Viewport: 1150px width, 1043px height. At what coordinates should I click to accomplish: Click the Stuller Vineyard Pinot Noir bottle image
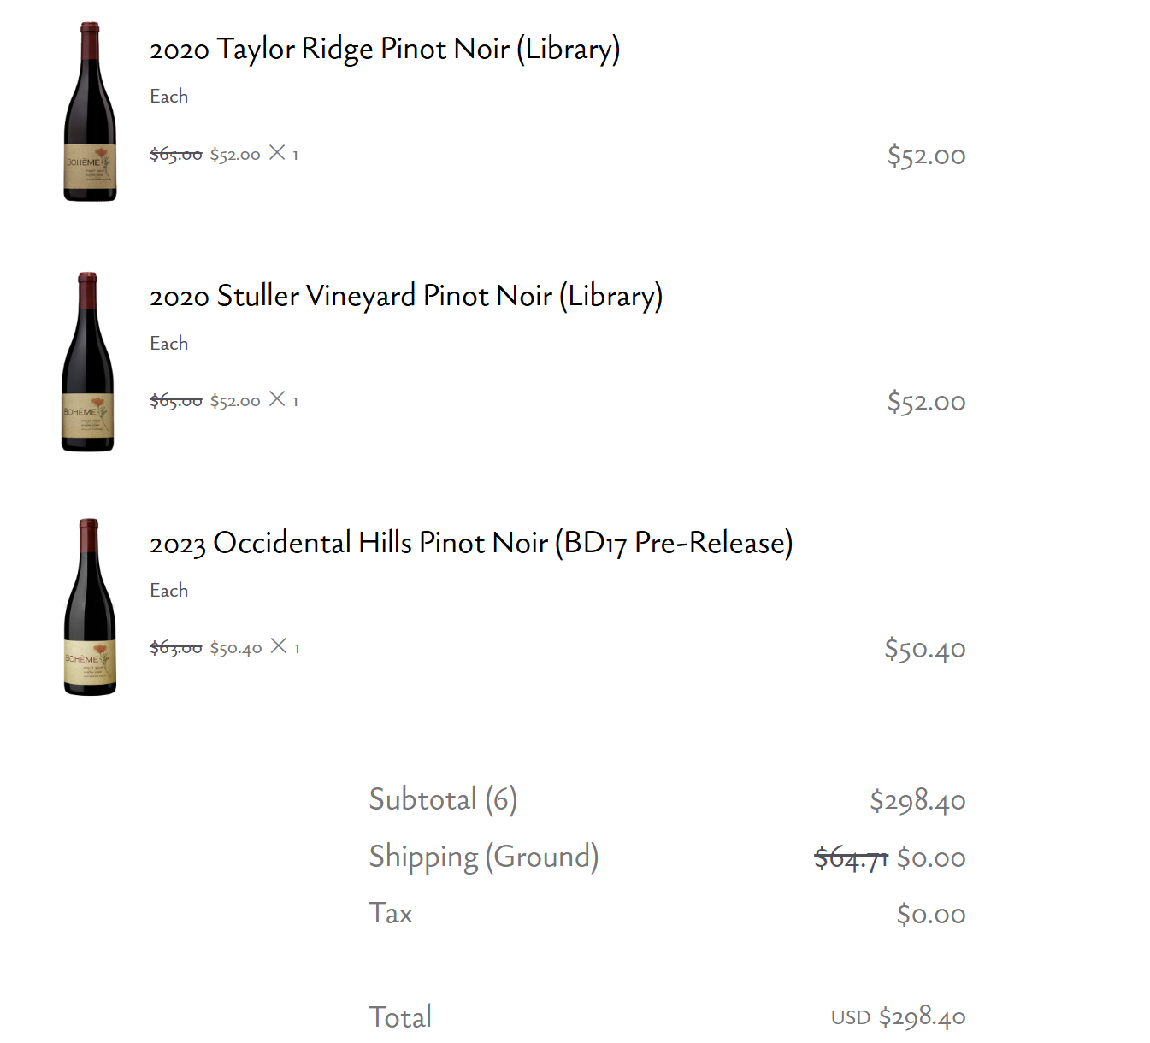click(87, 362)
